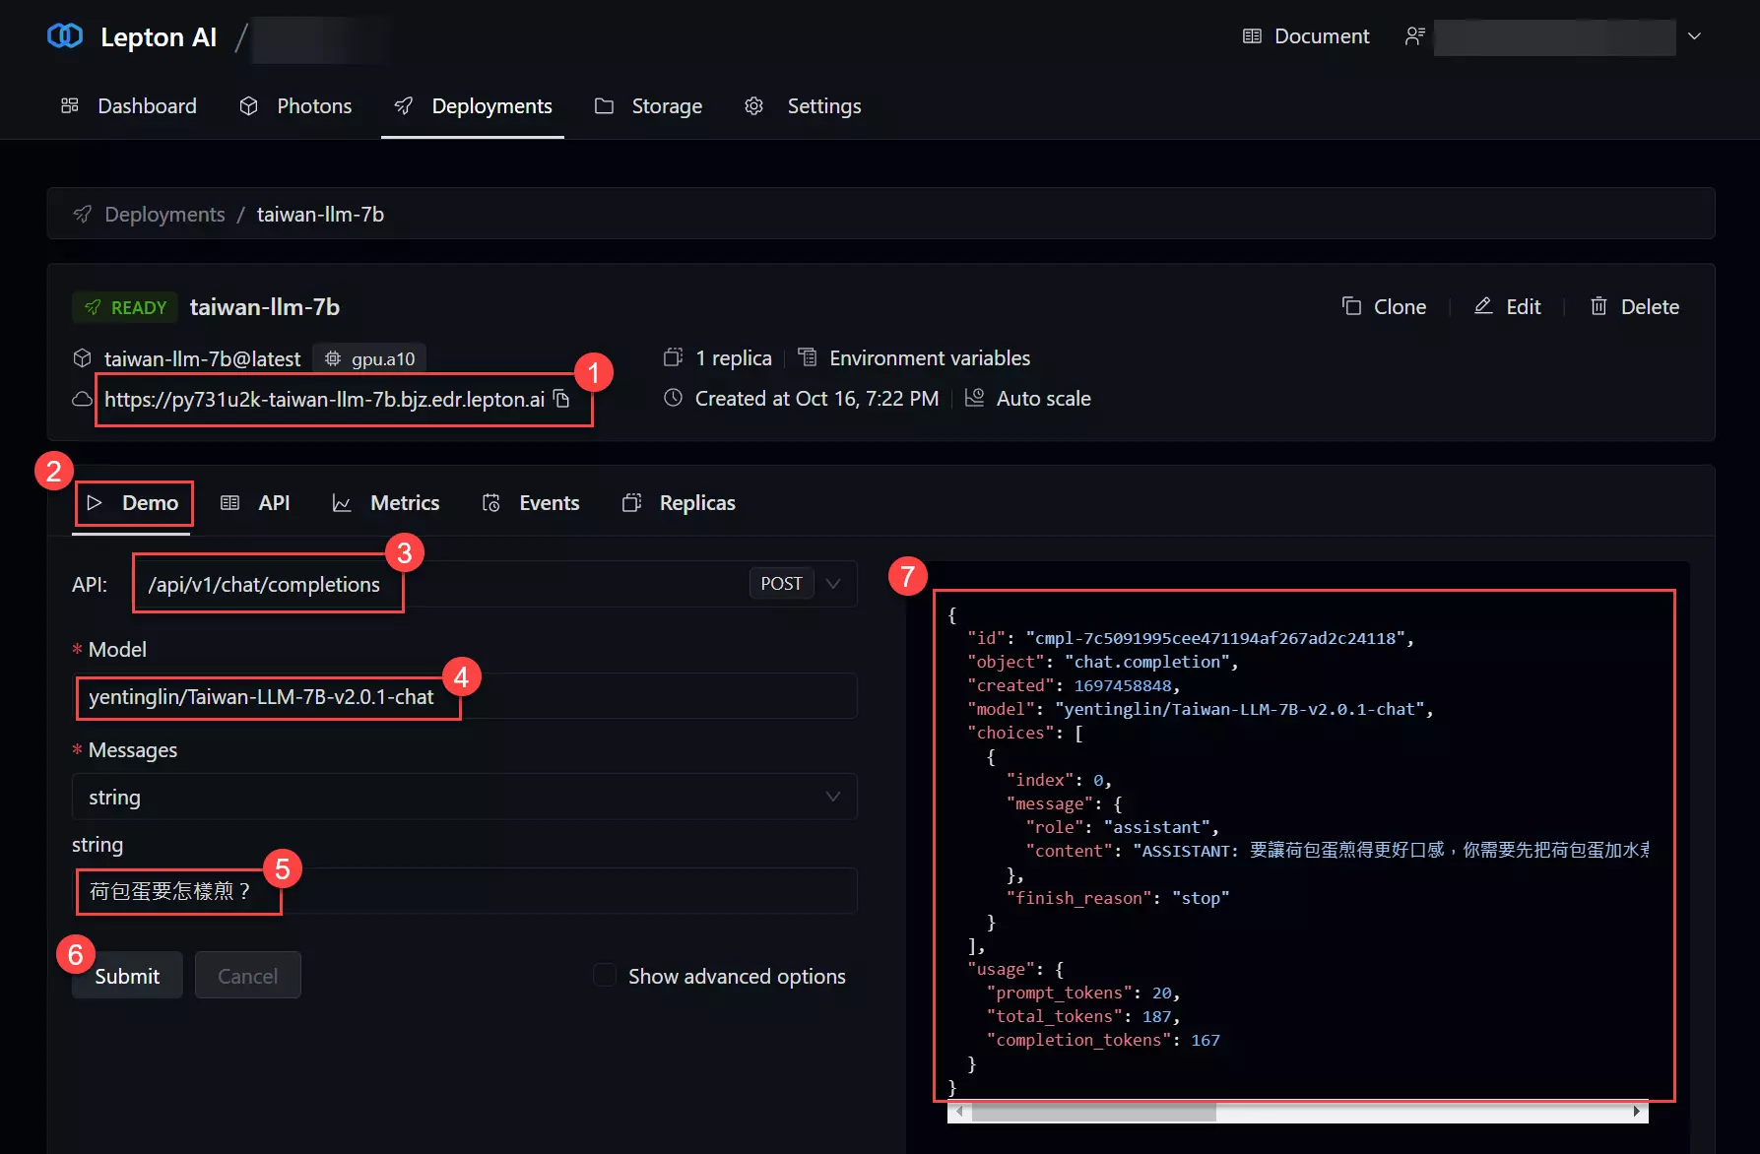
Task: Open the Storage tab
Action: (x=648, y=105)
